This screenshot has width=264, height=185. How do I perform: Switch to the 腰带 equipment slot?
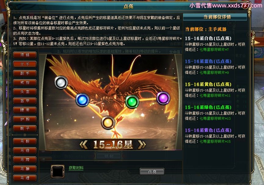point(25,110)
